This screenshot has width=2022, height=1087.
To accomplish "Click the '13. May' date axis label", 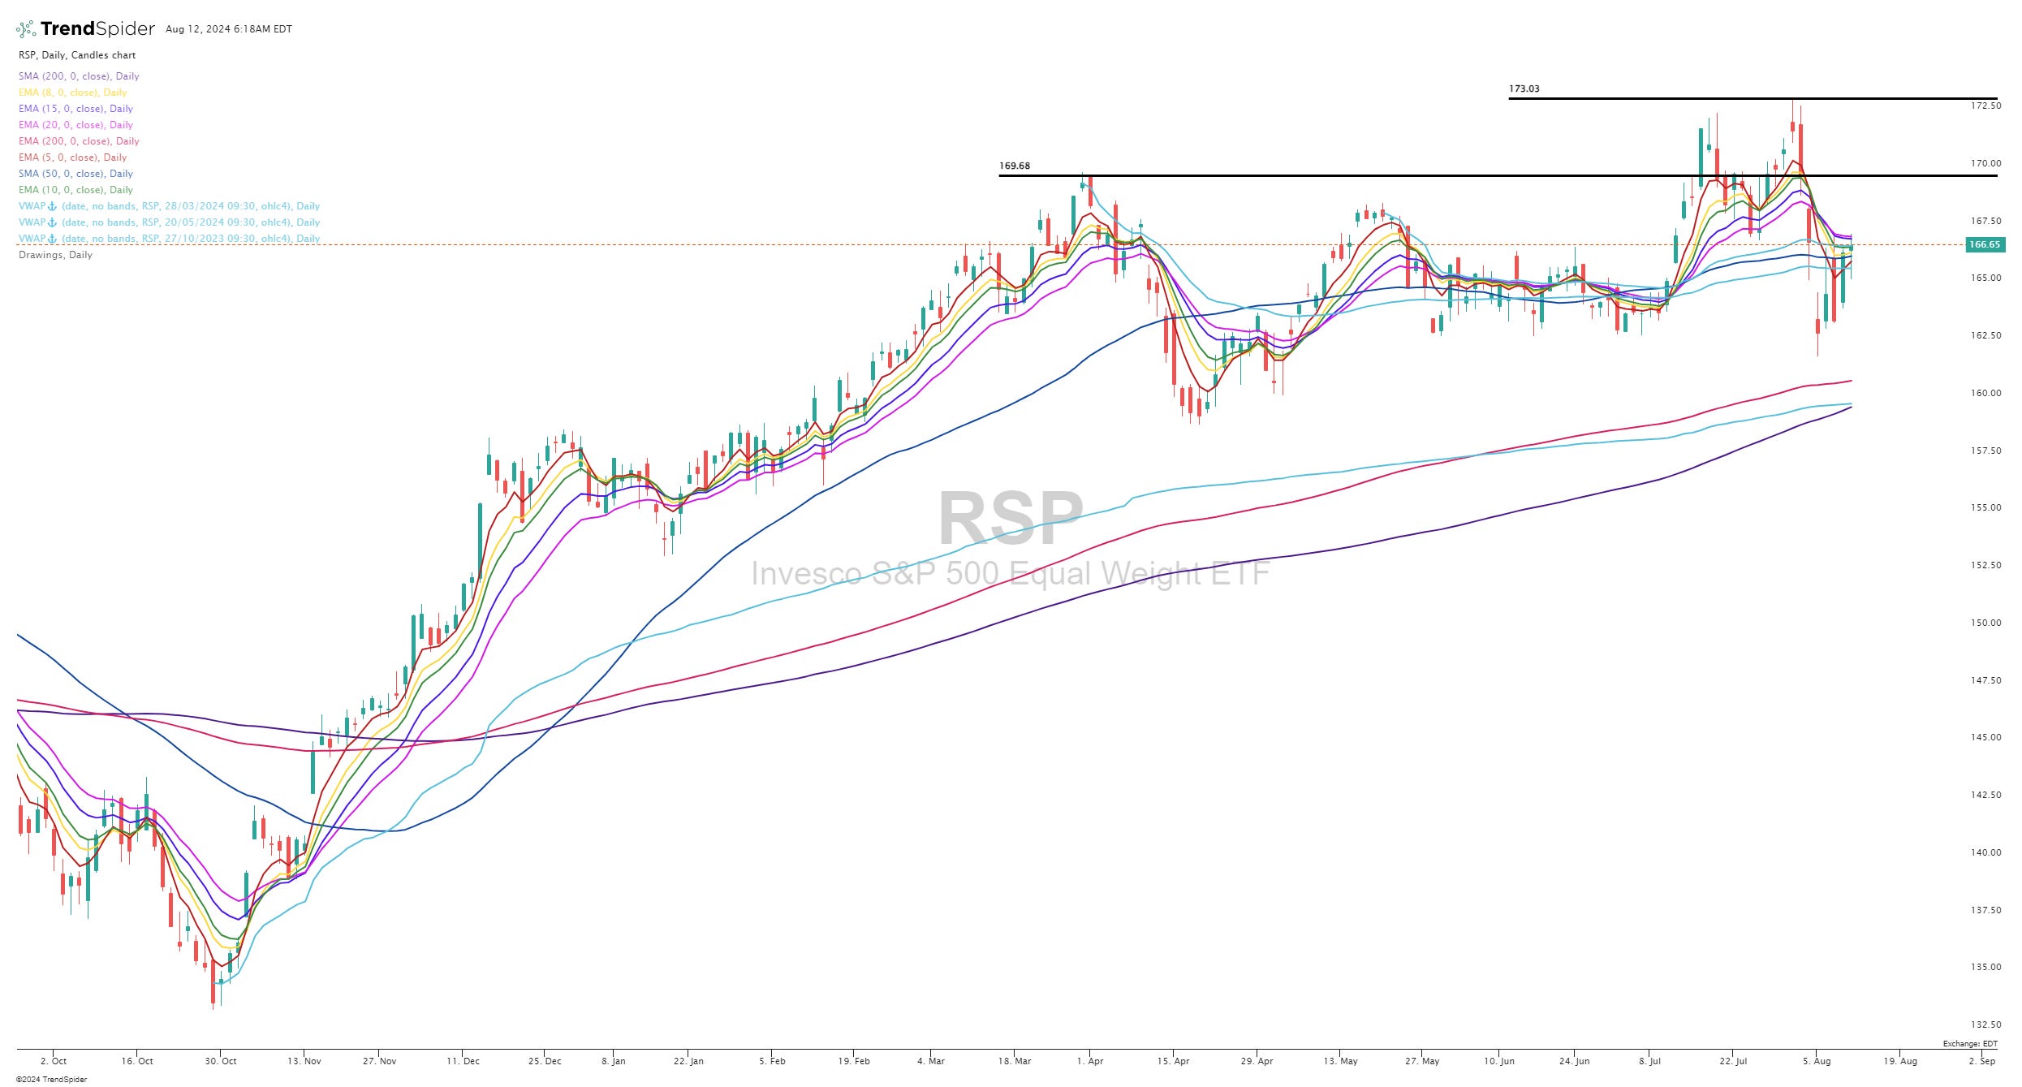I will click(1340, 1061).
